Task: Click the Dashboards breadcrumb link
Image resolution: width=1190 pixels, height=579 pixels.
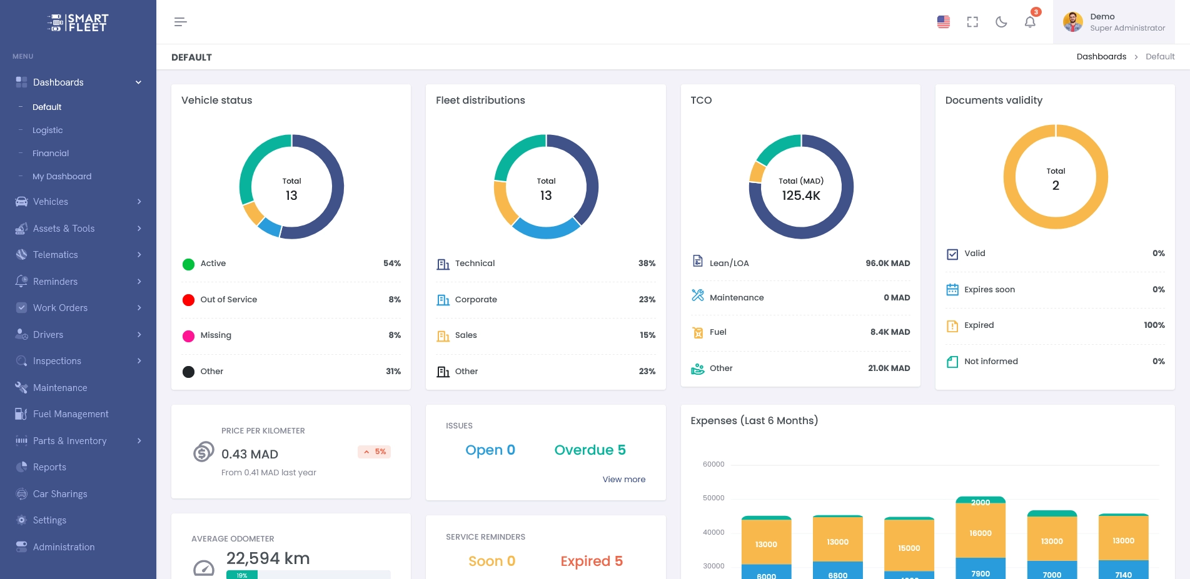Action: pyautogui.click(x=1101, y=57)
